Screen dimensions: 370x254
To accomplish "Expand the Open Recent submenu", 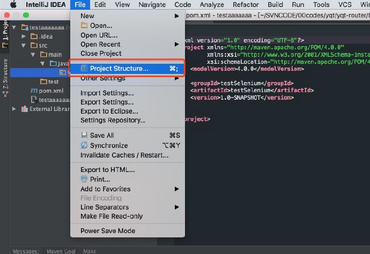I will click(x=128, y=44).
